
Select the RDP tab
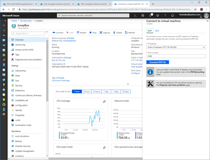[x=150, y=31]
